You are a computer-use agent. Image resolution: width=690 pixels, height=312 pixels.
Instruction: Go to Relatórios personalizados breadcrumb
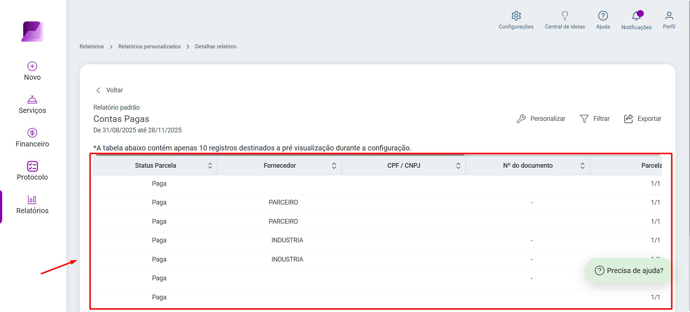click(x=149, y=47)
